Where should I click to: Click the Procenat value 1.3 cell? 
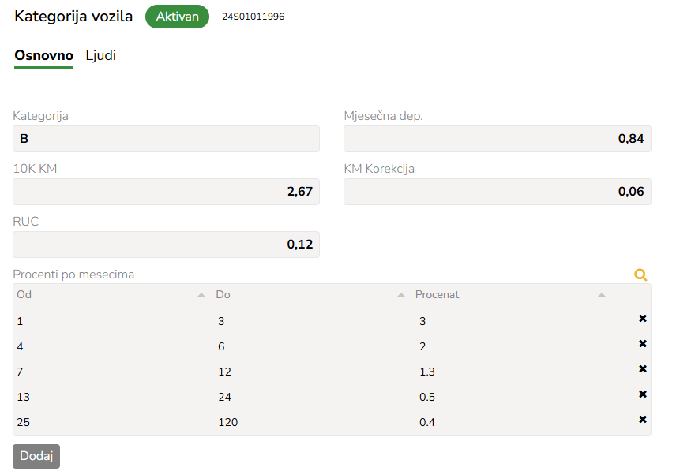(x=427, y=372)
